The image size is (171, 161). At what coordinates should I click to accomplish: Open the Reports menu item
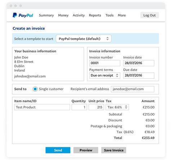tap(95, 15)
